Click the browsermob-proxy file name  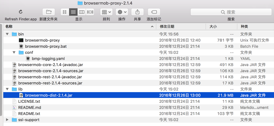(42, 40)
